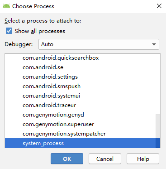Viewport: 166px width, 169px height.
Task: Select com.android.traceur process
Action: (82, 105)
